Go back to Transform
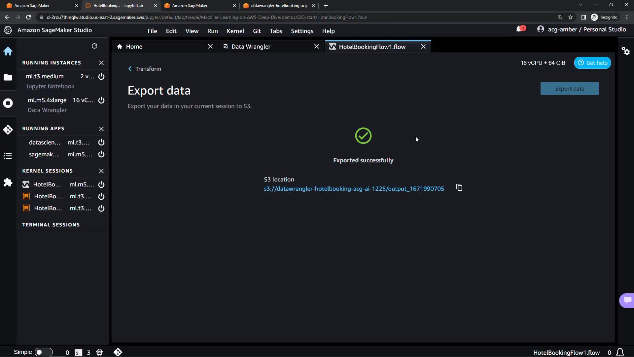This screenshot has height=357, width=634. 145,69
